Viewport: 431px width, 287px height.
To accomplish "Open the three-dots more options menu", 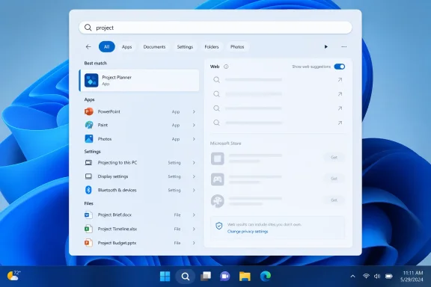I will [x=344, y=46].
